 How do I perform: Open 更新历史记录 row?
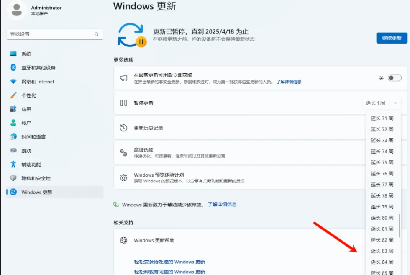coord(239,128)
